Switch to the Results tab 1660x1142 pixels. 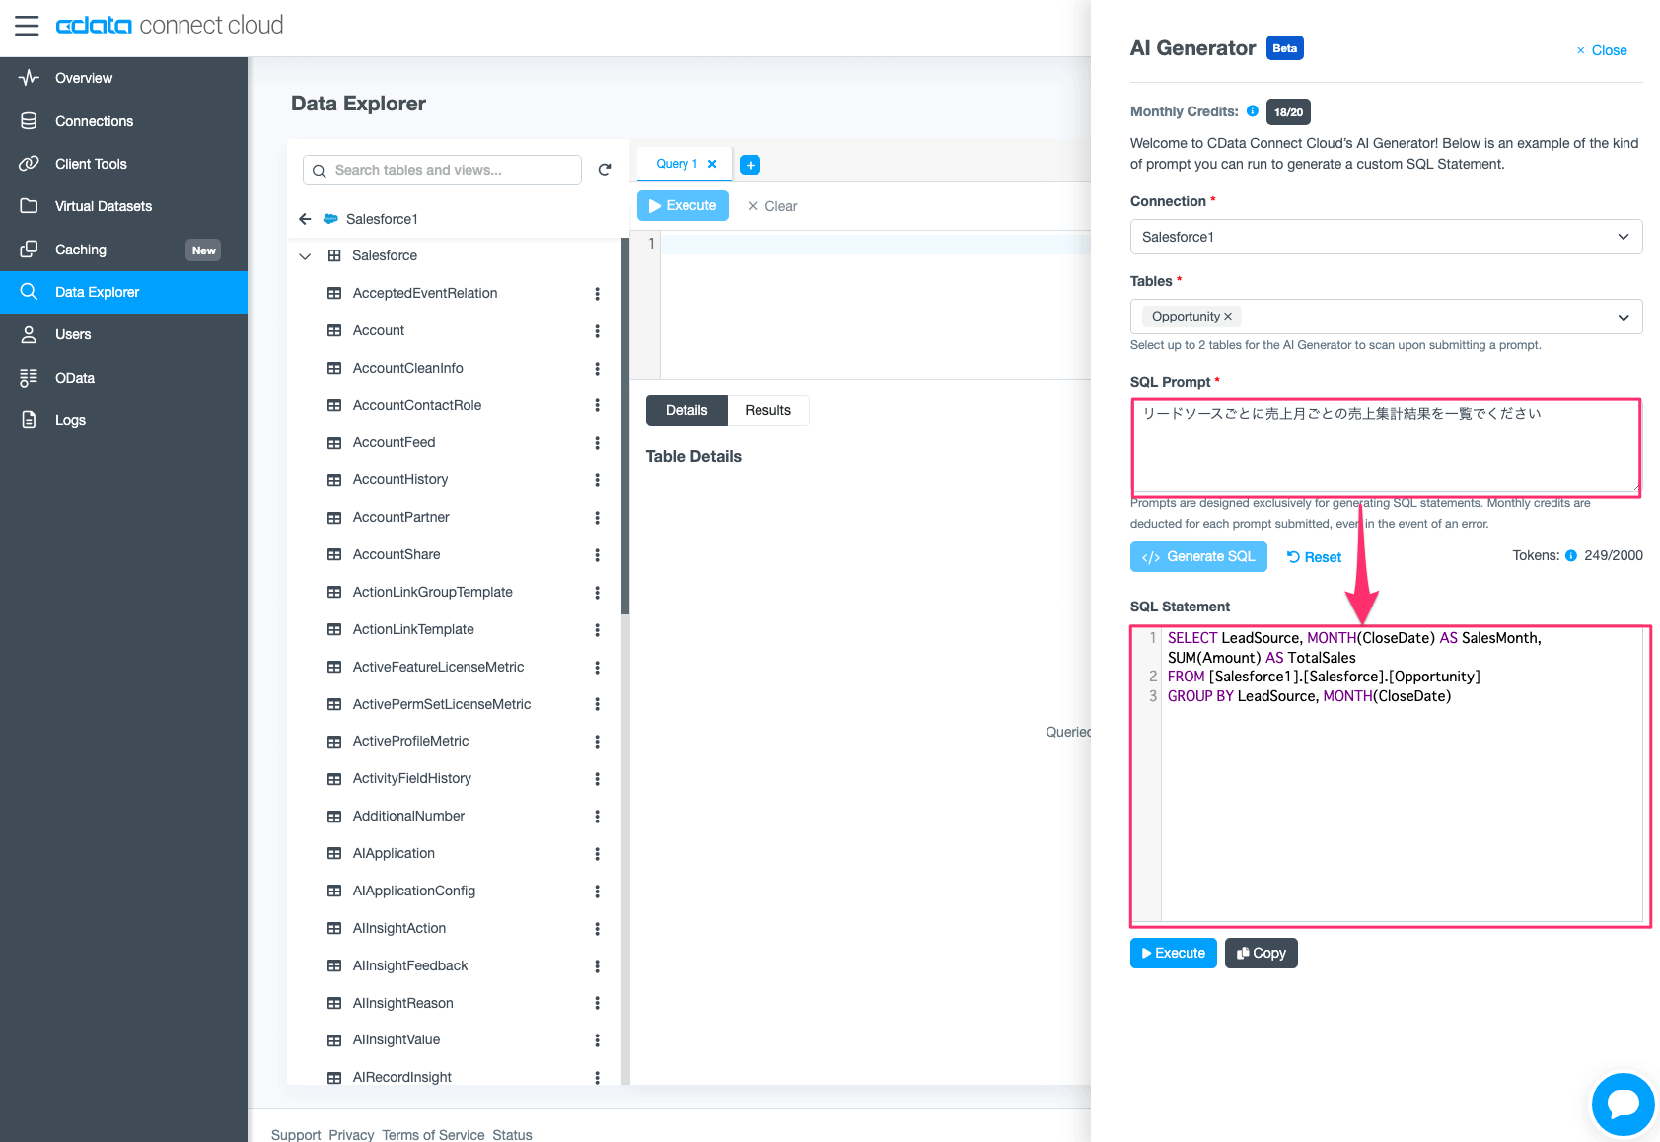coord(767,411)
